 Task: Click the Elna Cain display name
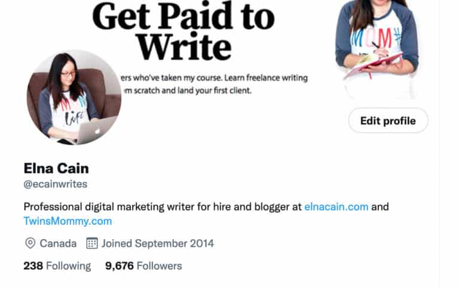pyautogui.click(x=56, y=169)
